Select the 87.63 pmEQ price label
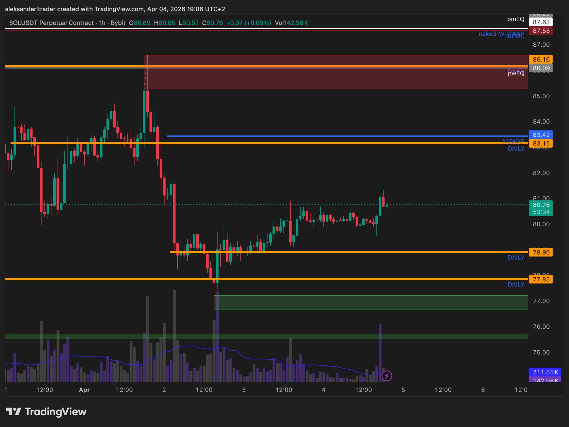Screen dimensions: 569x427 coord(541,22)
